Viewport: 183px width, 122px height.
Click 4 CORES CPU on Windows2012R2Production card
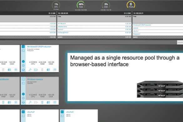(x=33, y=63)
